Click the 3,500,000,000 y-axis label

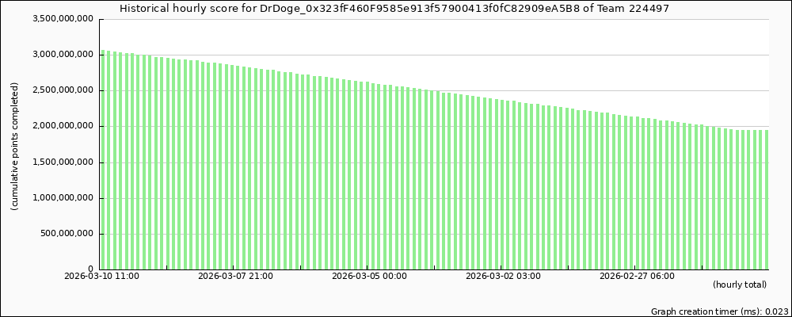pyautogui.click(x=61, y=19)
